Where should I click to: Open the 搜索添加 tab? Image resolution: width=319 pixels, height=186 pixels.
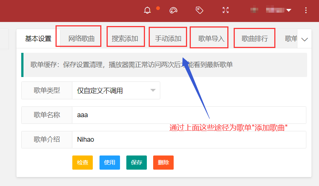[125, 39]
